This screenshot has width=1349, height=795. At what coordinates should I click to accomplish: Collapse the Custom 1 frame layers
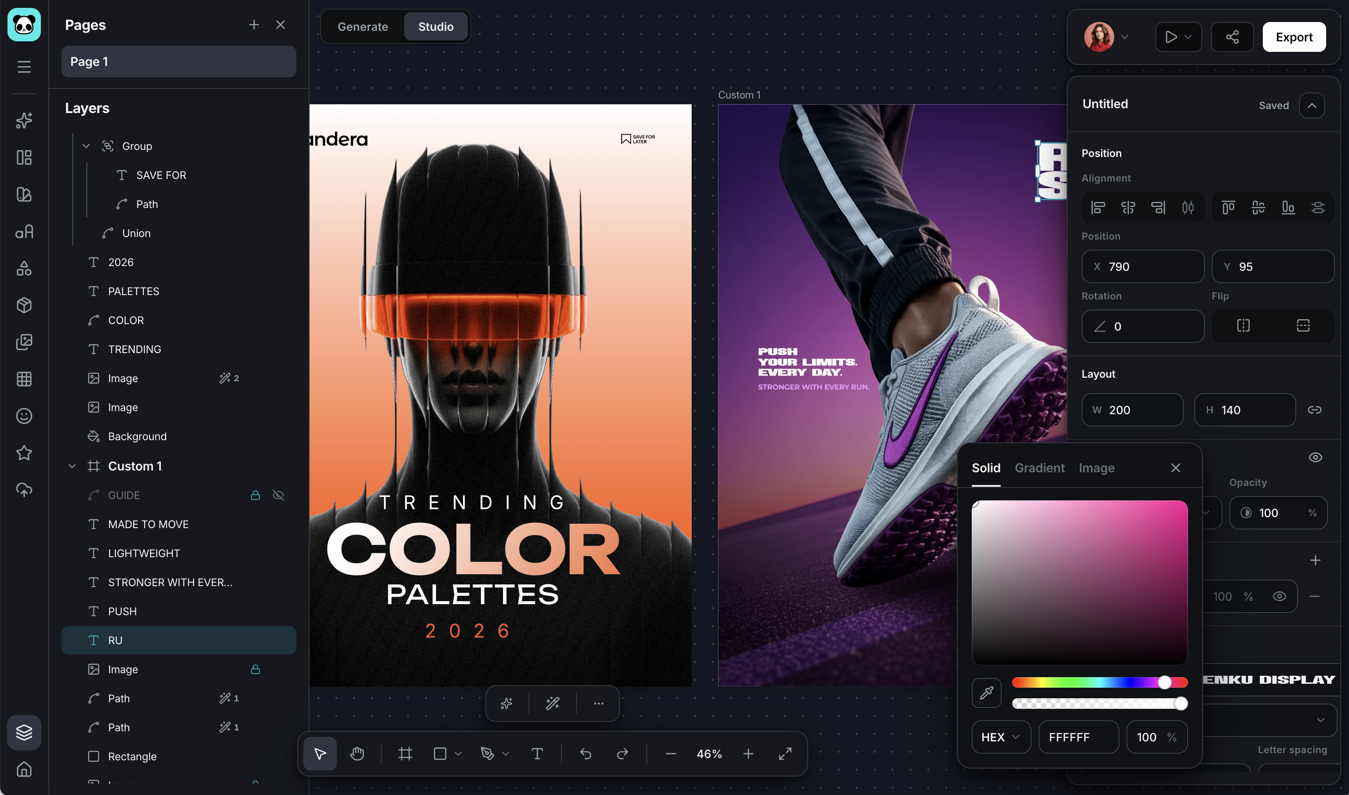click(72, 466)
